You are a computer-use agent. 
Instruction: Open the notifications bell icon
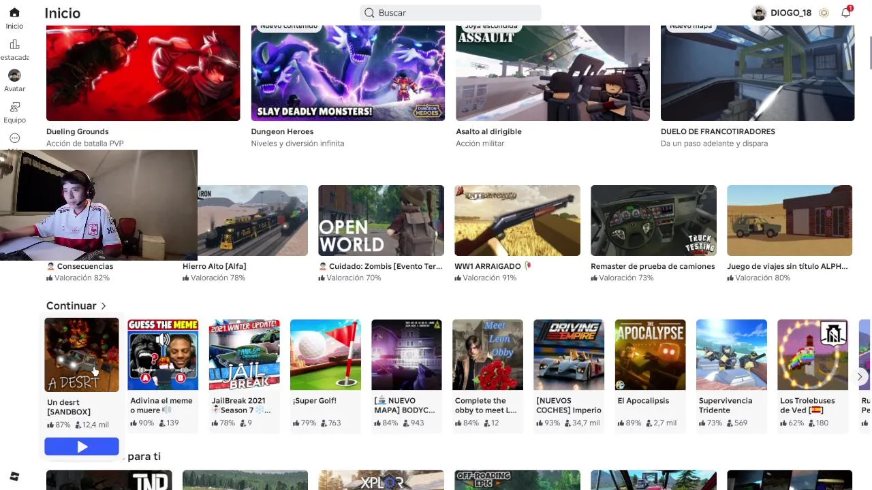point(846,12)
